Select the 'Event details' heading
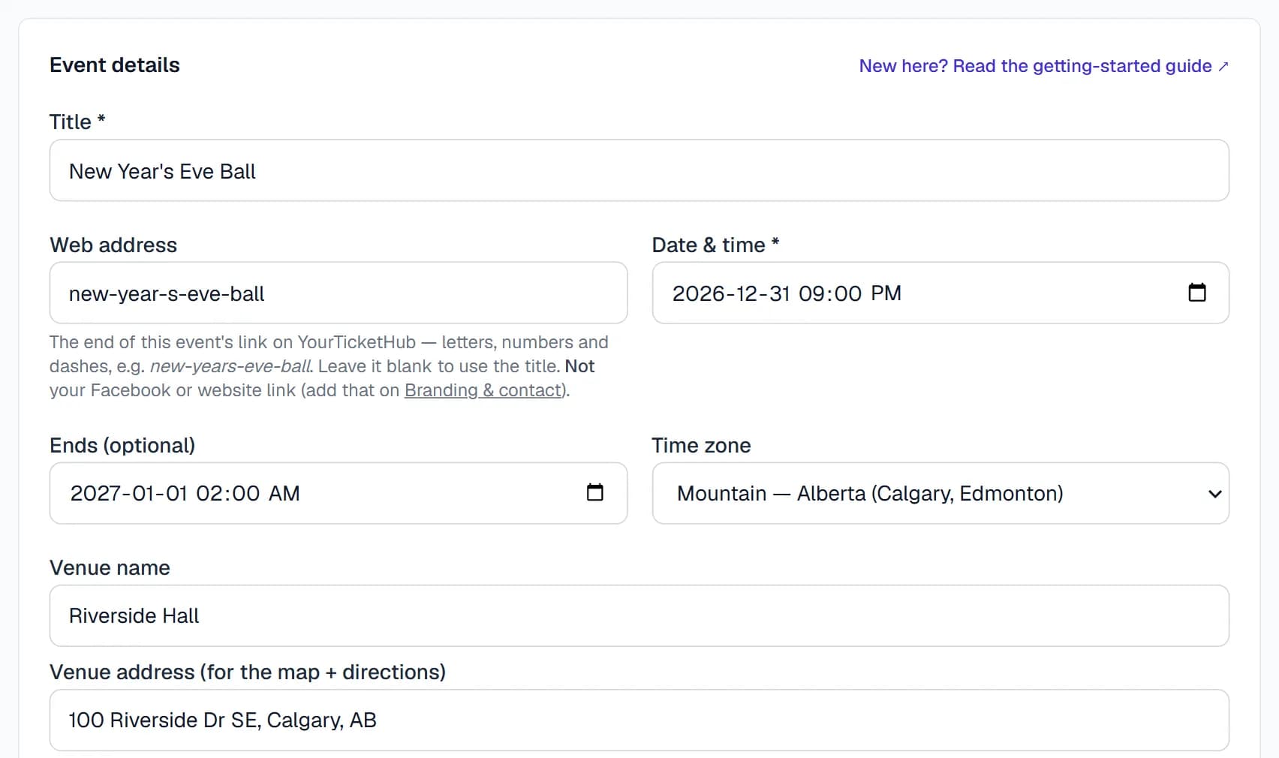The image size is (1279, 758). [x=115, y=65]
